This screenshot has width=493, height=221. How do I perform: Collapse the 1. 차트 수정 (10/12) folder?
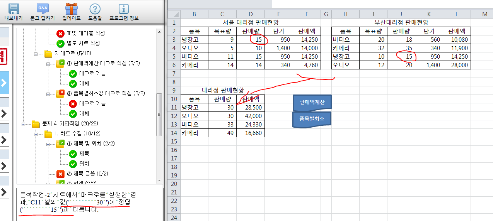pyautogui.click(x=36, y=134)
